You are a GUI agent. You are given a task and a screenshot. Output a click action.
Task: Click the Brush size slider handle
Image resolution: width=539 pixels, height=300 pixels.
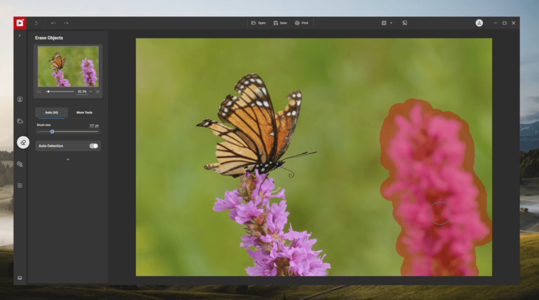pos(52,132)
